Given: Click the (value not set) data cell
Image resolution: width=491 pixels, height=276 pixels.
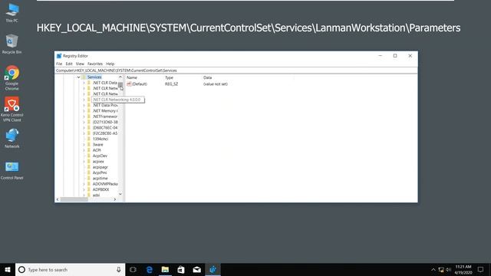Looking at the screenshot, I should coord(216,84).
